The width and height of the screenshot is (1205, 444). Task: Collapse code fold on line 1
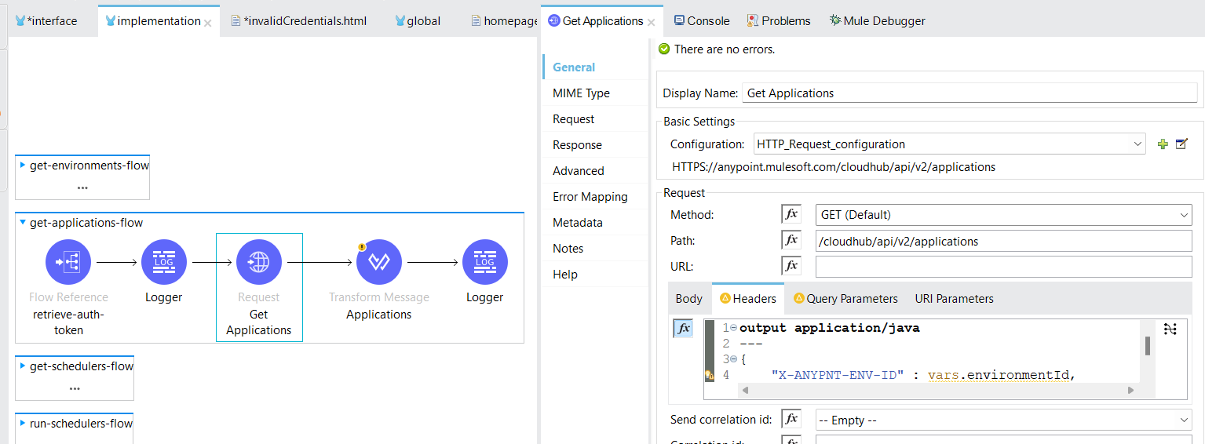[x=733, y=328]
